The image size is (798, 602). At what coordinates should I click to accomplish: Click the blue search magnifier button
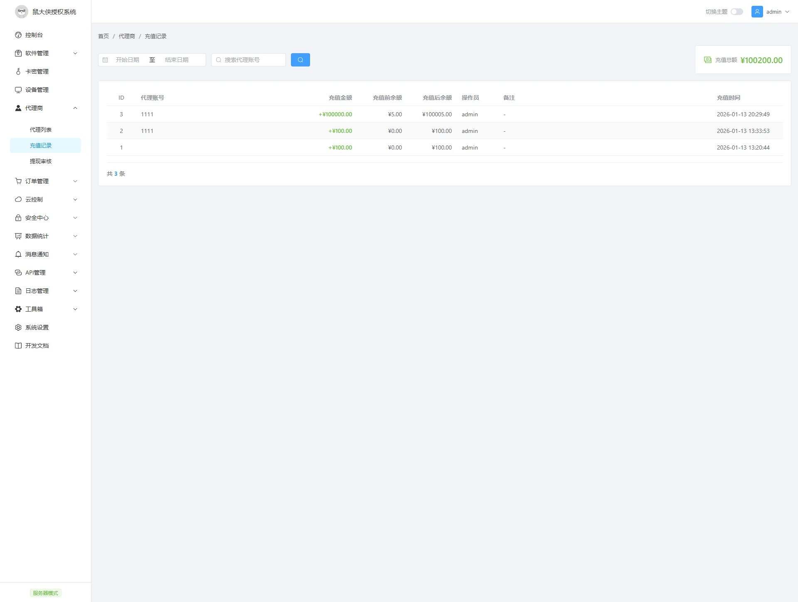300,60
